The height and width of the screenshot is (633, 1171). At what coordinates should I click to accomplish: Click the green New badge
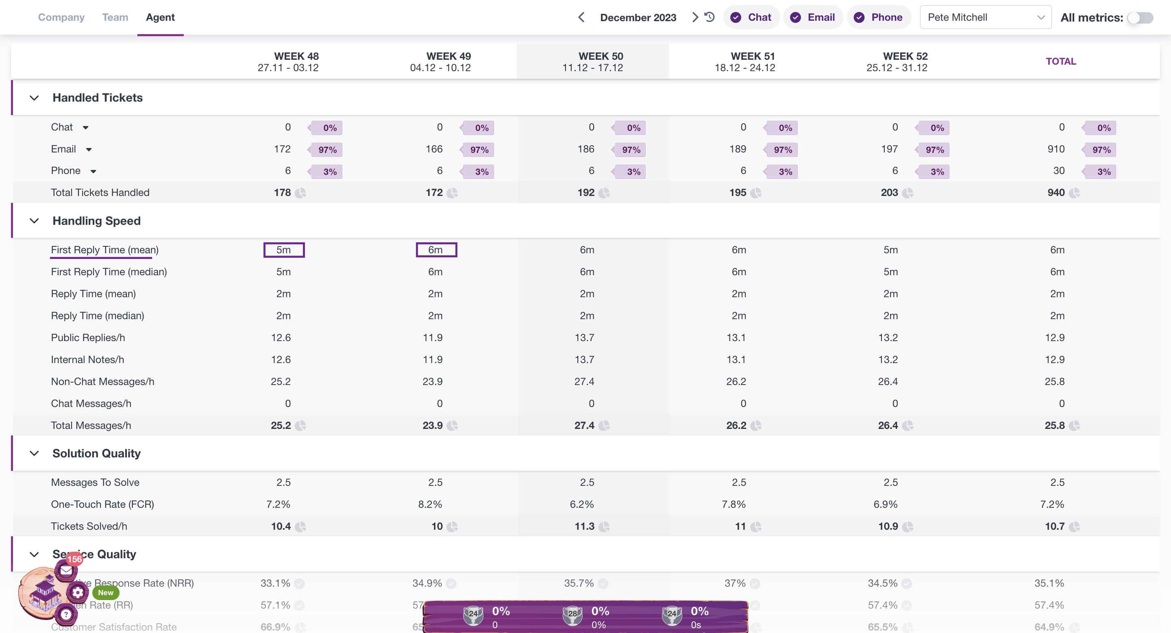[x=105, y=593]
